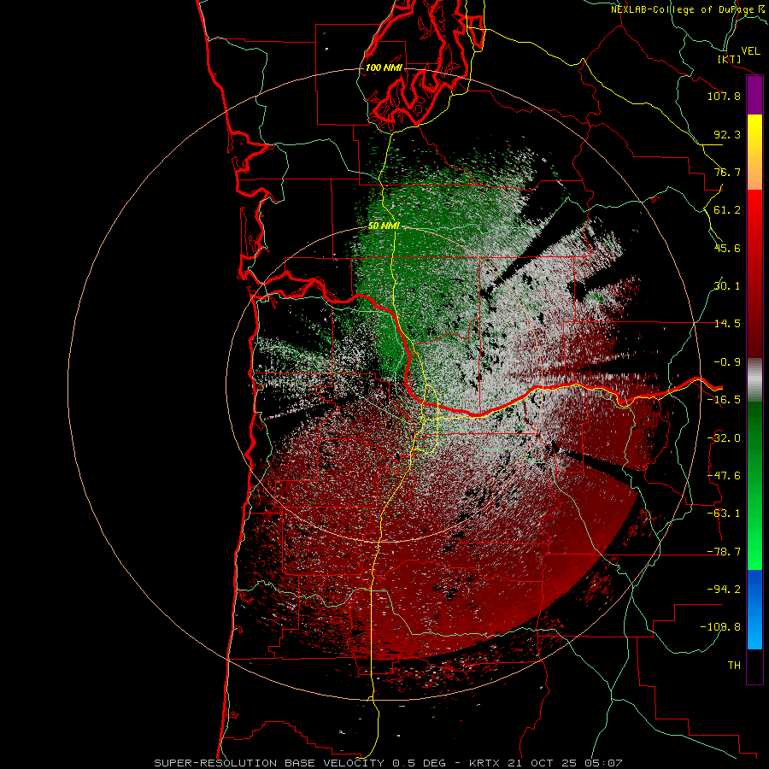Click the -109.8 legend value
The image size is (769, 769).
(x=720, y=627)
